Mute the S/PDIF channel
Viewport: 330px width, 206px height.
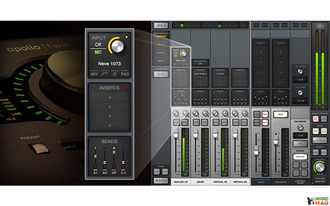pyautogui.click(x=205, y=122)
